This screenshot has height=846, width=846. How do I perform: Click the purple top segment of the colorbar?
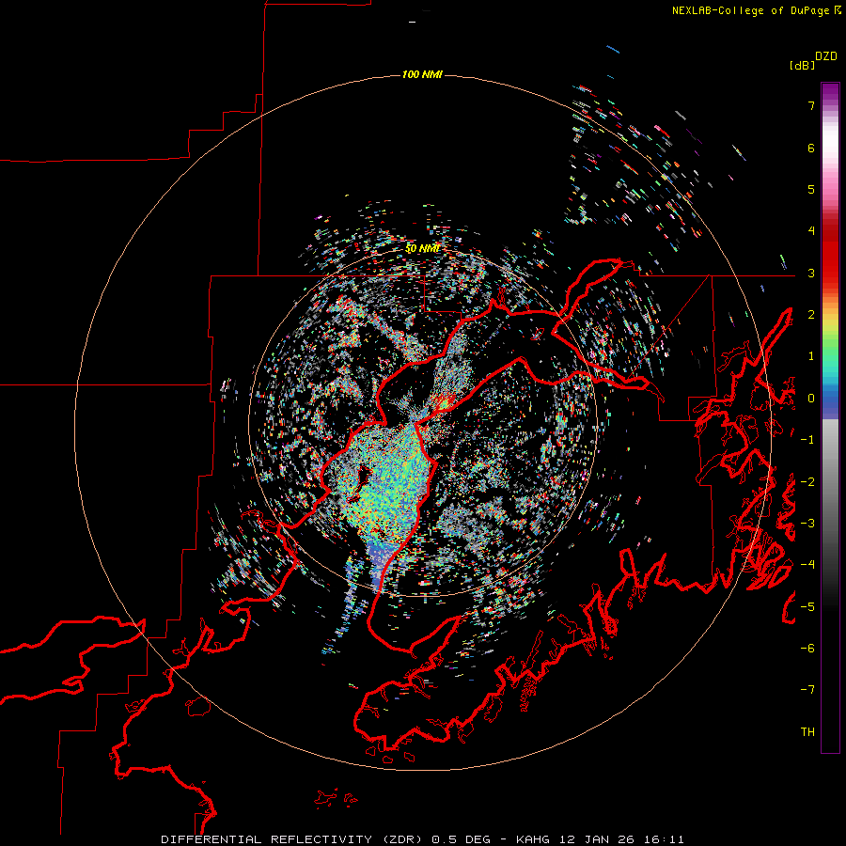tap(830, 93)
